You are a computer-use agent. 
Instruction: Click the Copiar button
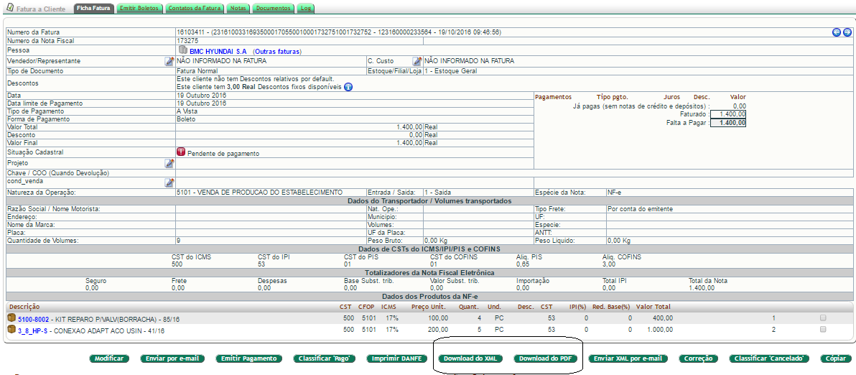coord(835,358)
